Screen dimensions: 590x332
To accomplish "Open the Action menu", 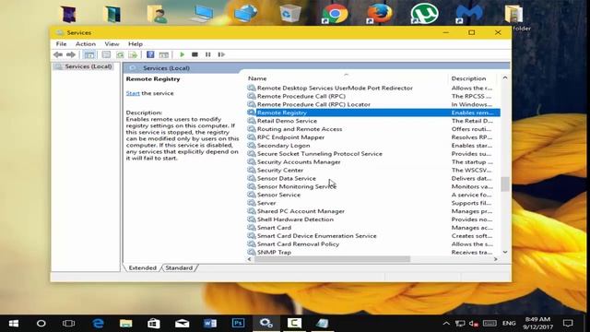I will click(x=86, y=44).
